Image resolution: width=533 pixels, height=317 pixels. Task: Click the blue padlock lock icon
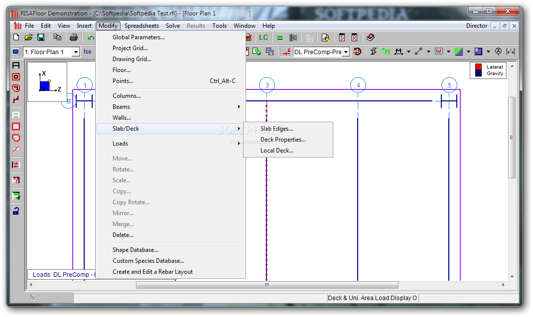(x=16, y=211)
